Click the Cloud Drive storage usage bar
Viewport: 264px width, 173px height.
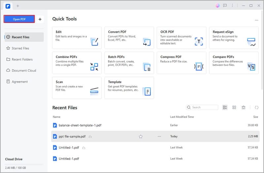[24, 164]
